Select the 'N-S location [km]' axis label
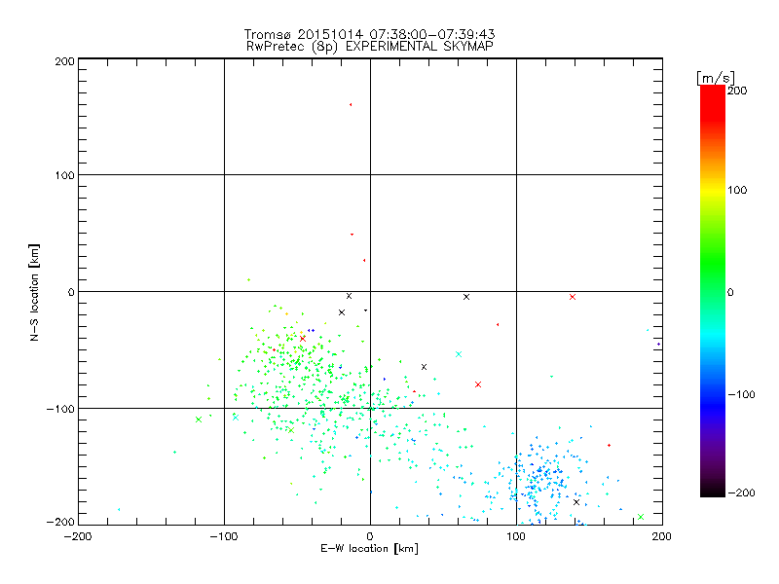Viewport: 779px width, 584px height. [x=34, y=293]
